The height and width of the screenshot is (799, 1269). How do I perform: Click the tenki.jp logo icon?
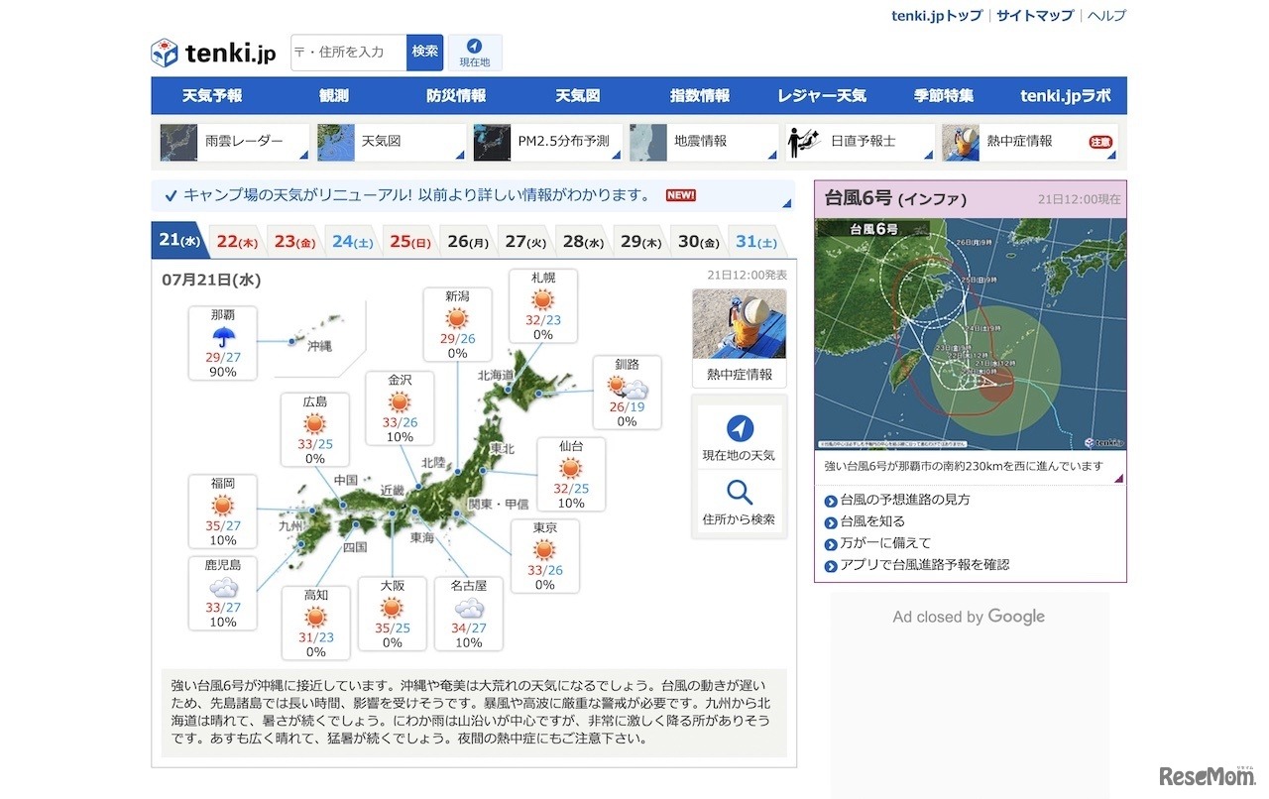pos(165,51)
